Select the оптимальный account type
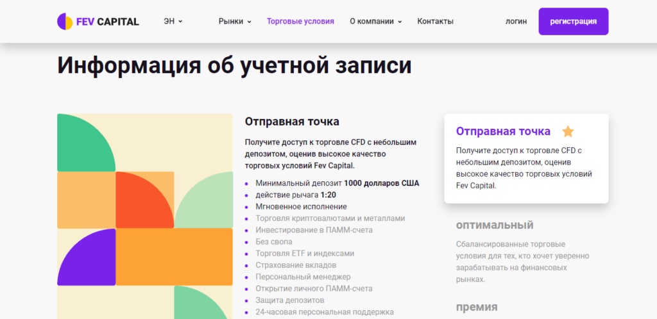This screenshot has height=319, width=657. coord(495,225)
